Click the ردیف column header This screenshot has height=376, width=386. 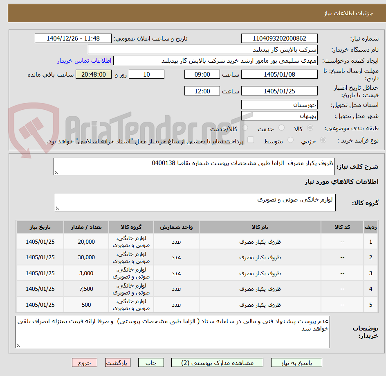(370, 227)
